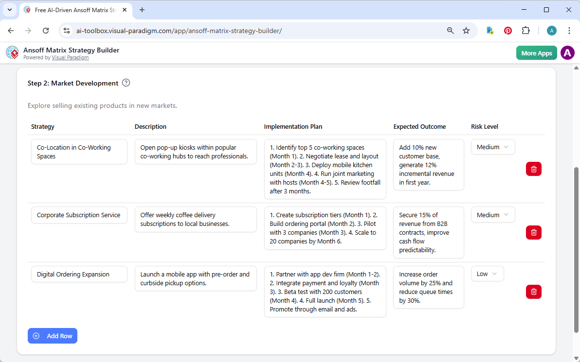
Task: Open the Pinterest extension
Action: click(507, 30)
